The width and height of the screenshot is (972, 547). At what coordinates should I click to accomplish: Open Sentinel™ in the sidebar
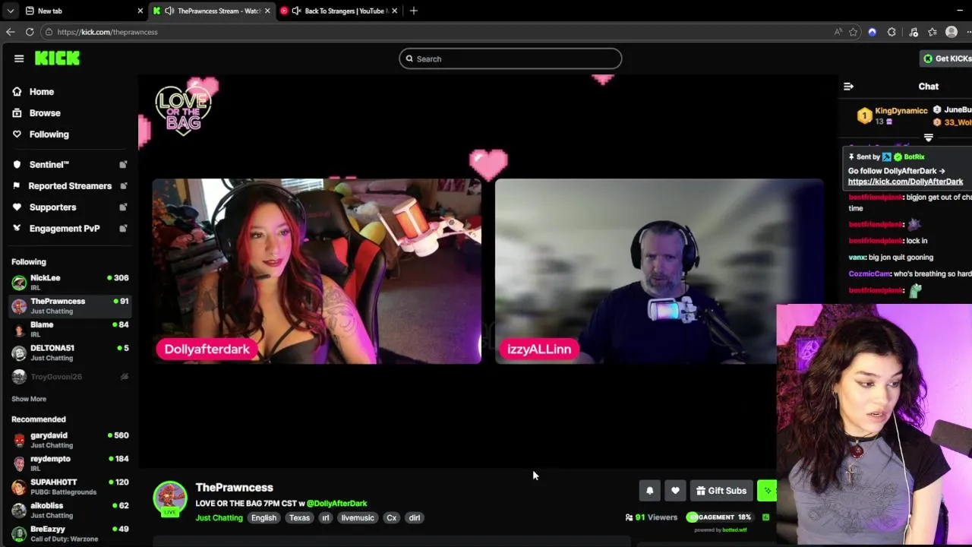coord(49,165)
